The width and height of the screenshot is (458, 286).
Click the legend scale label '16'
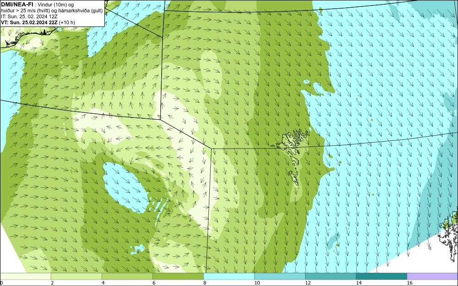pos(409,283)
